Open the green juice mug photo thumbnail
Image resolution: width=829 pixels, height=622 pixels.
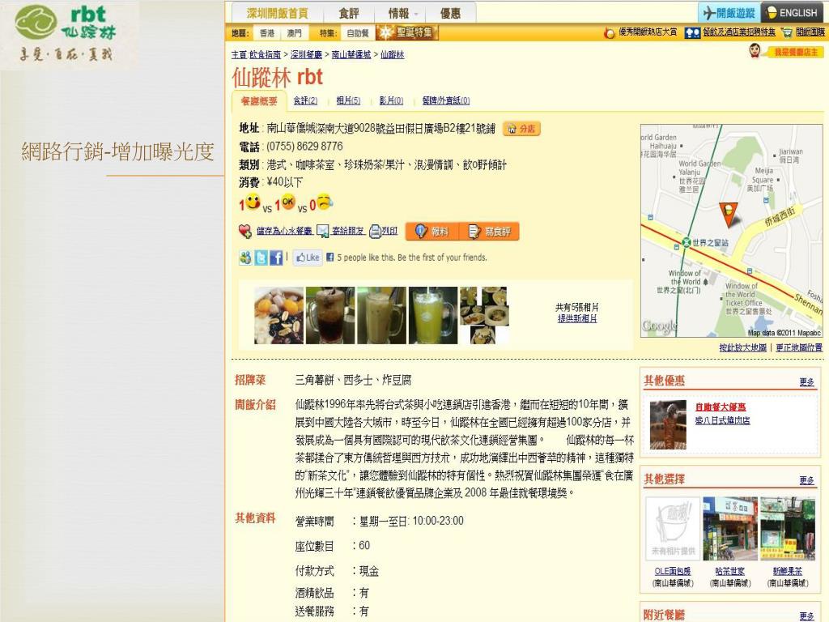(433, 315)
